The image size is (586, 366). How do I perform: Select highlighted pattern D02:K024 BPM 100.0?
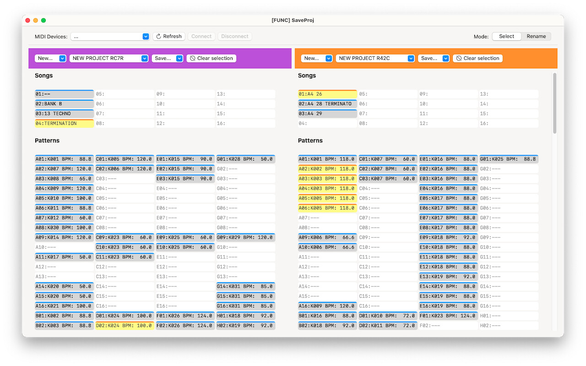click(x=125, y=326)
